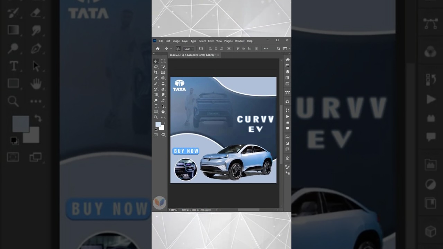
Task: Open the Filter menu
Action: point(211,41)
